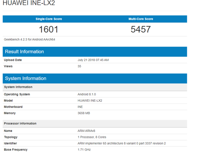Viewport: 201px width, 160px height.
Task: Click the Operating System label
Action: coord(17,94)
